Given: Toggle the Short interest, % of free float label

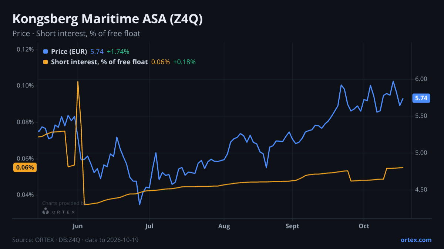Looking at the screenshot, I should (x=99, y=62).
